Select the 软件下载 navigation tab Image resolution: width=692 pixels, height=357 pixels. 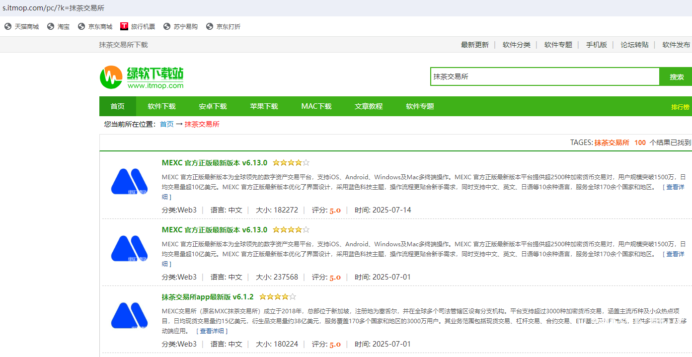tap(161, 106)
